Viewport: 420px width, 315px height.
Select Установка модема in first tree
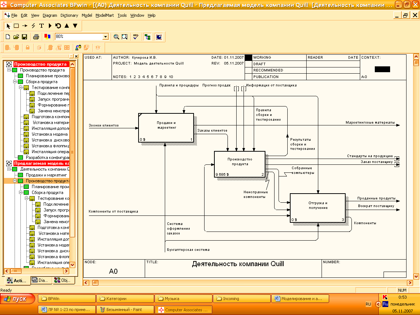pos(50,134)
